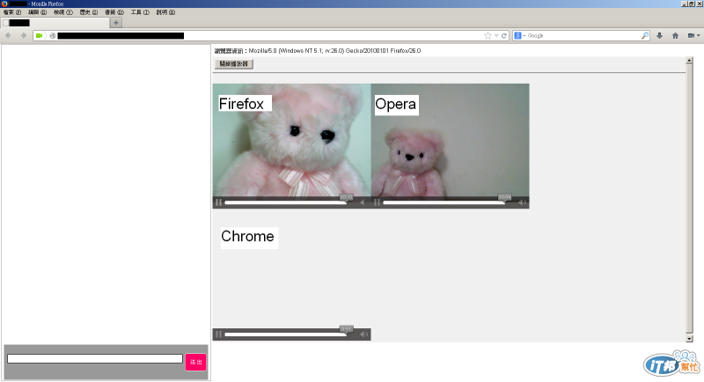
Task: Open the 書籤 (B) menu
Action: pos(114,12)
